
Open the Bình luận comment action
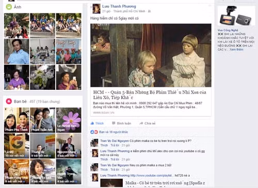coord(121,123)
